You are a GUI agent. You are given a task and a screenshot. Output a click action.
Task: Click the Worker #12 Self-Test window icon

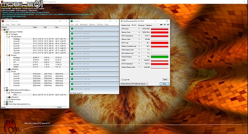[x=72, y=89]
